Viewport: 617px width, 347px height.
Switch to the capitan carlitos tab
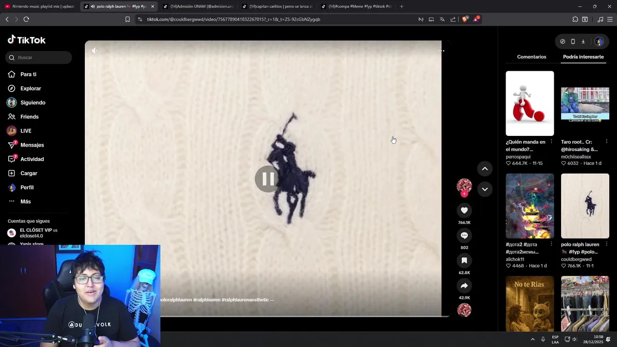[x=277, y=6]
